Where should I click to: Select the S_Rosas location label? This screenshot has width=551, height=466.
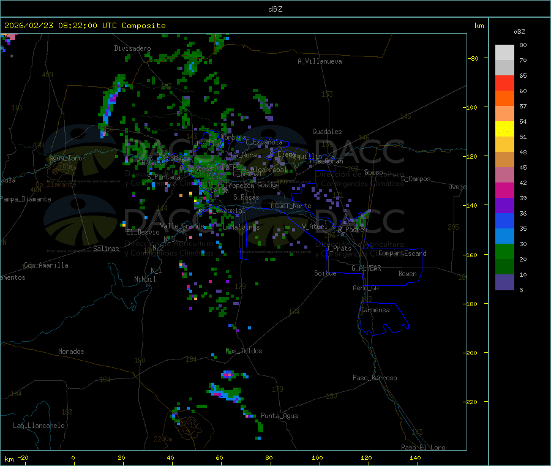(246, 197)
